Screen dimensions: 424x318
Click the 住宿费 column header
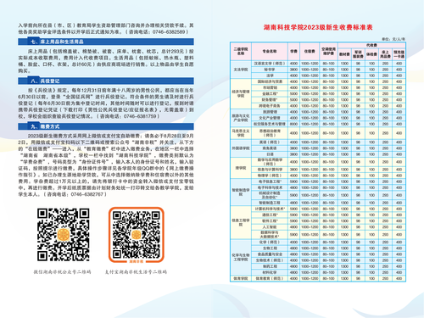(310, 52)
